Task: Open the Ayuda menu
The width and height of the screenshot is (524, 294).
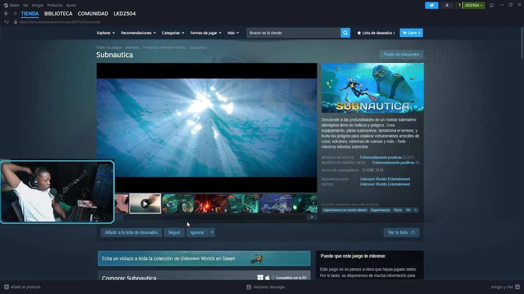Action: [x=71, y=5]
